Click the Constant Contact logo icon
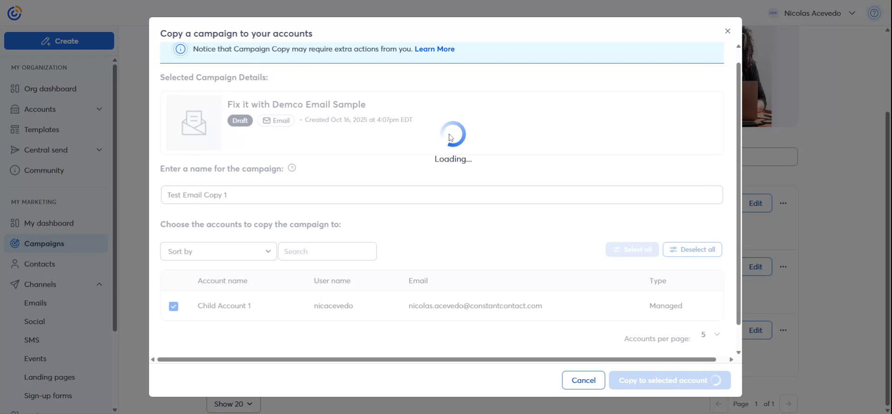Viewport: 892px width, 414px height. click(x=15, y=13)
